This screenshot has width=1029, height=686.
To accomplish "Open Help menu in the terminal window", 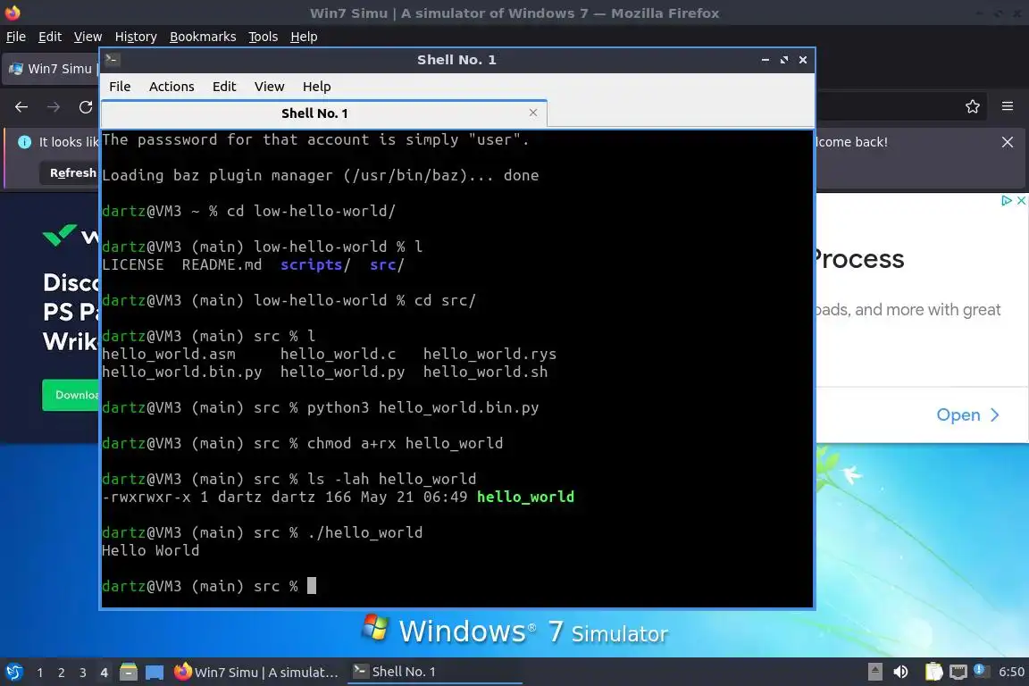I will (x=316, y=87).
